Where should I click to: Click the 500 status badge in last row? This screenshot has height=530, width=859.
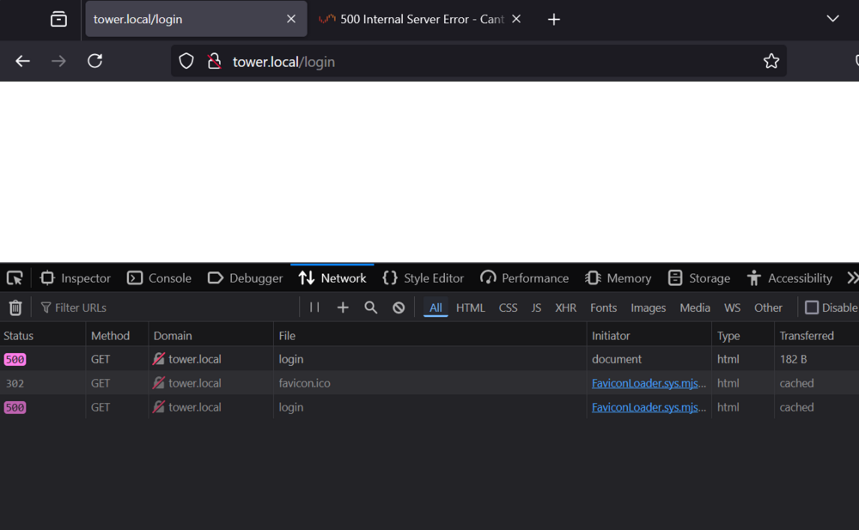point(15,407)
